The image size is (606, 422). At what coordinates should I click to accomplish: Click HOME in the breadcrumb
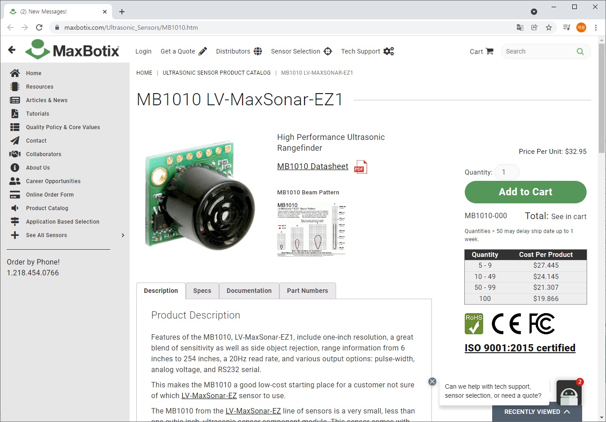[144, 73]
